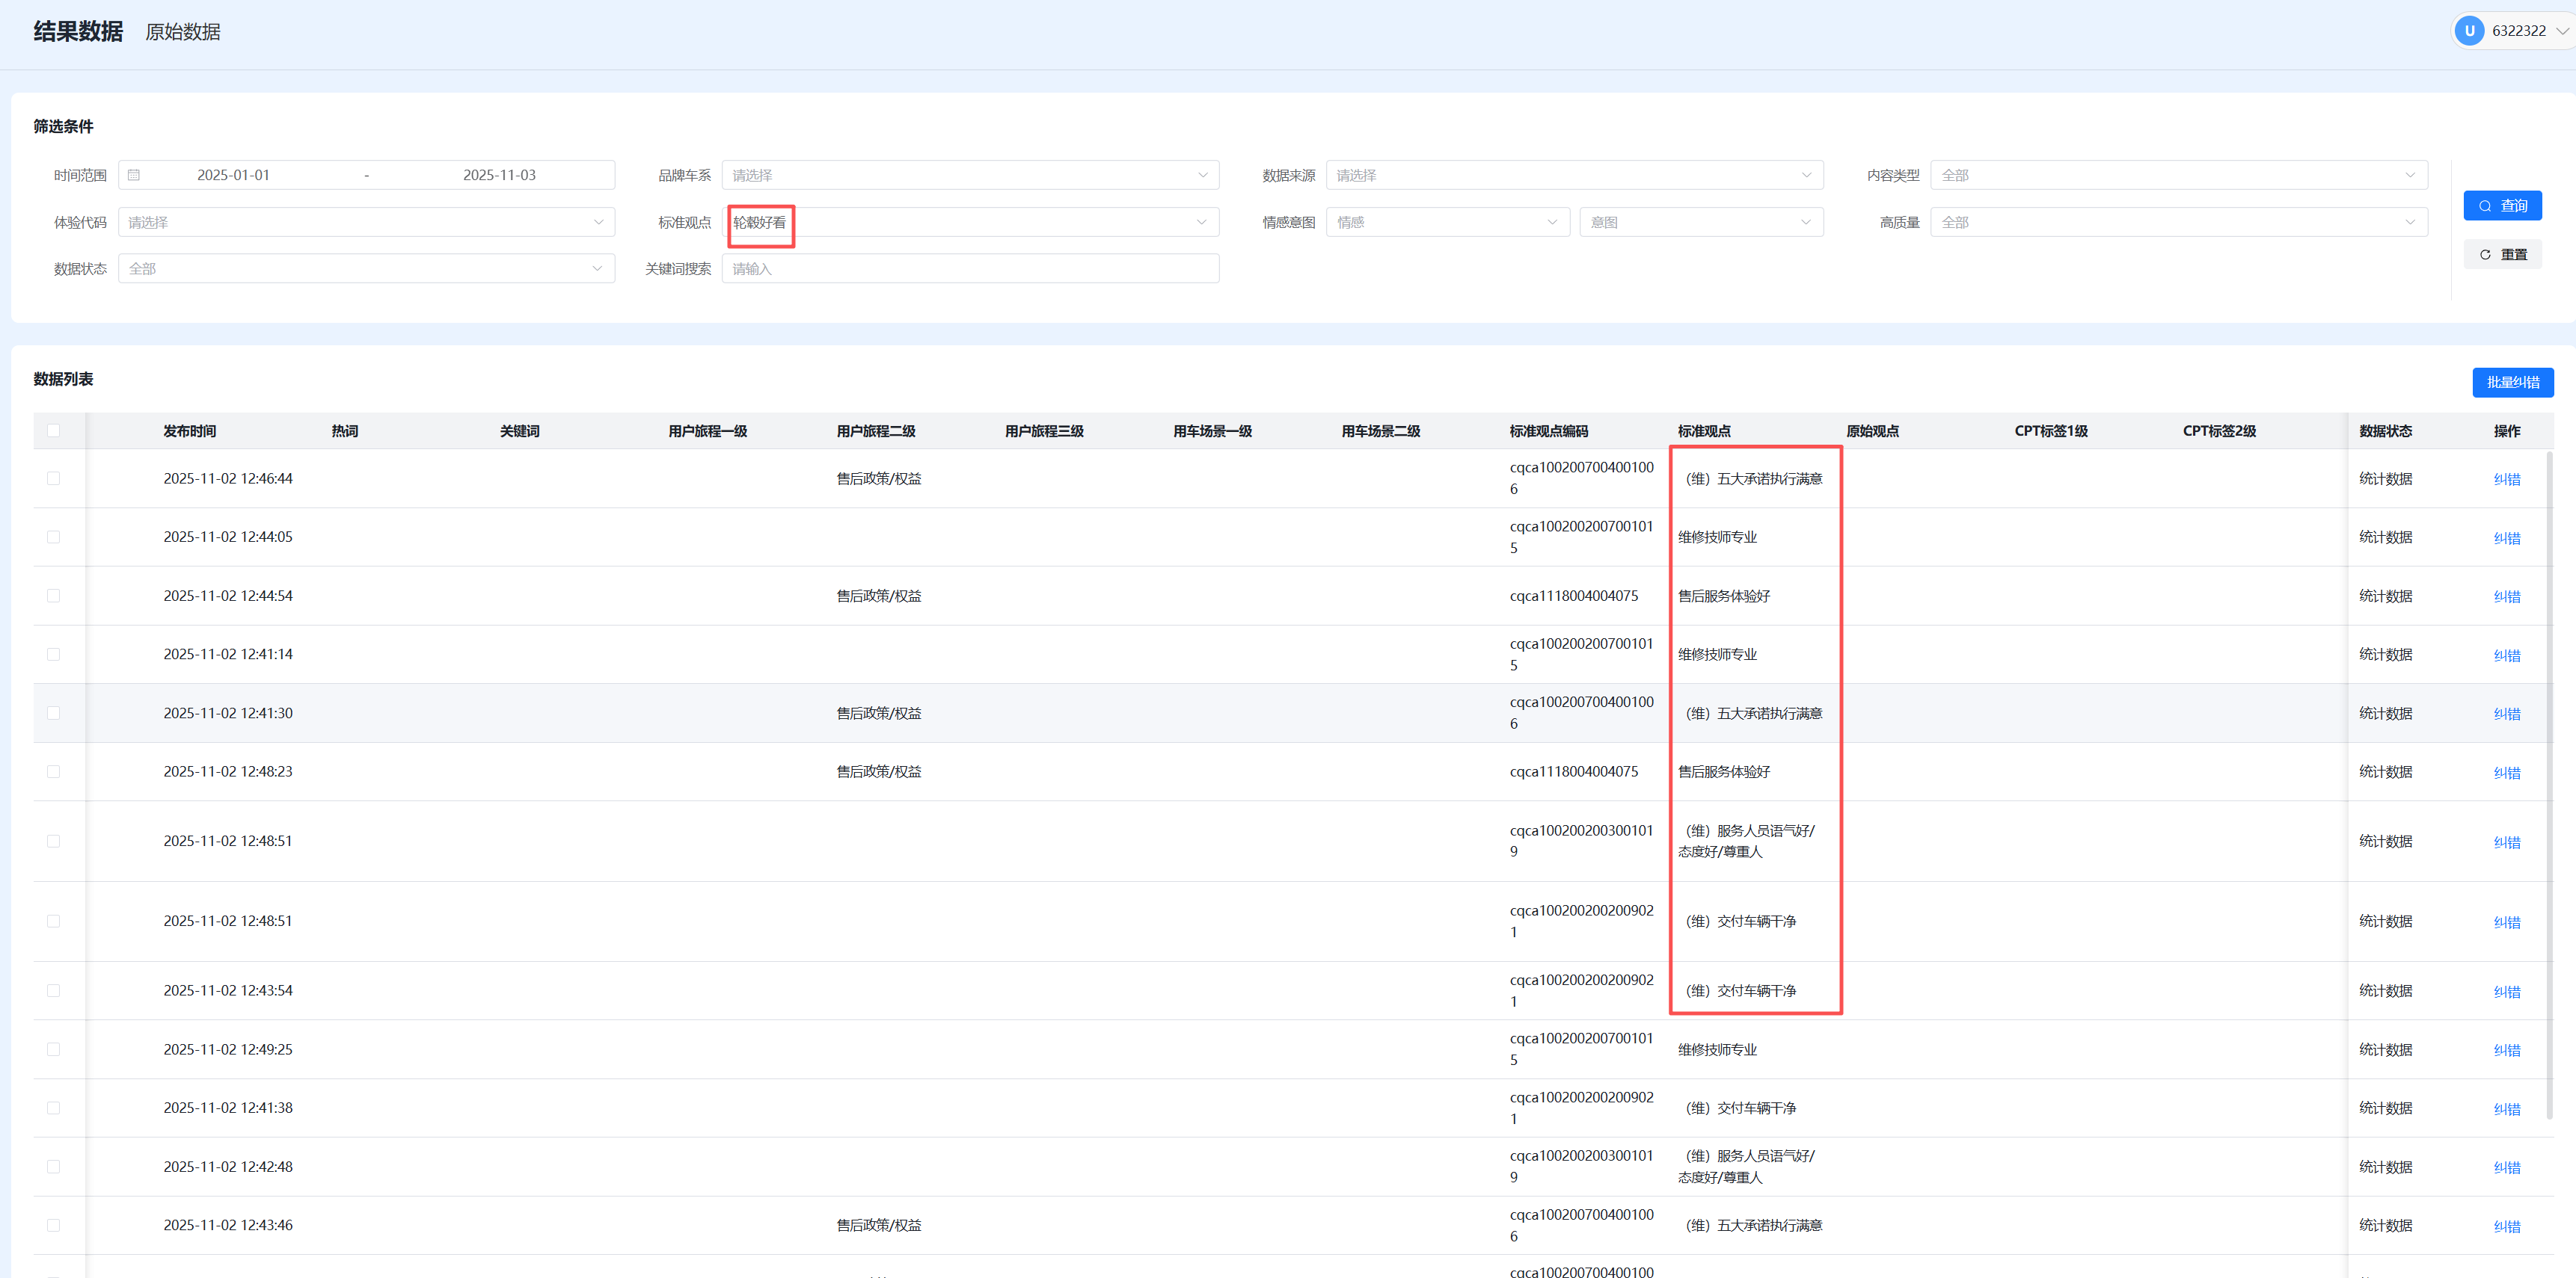Click the user avatar icon
Screen dimensions: 2576x1278
coord(2469,31)
